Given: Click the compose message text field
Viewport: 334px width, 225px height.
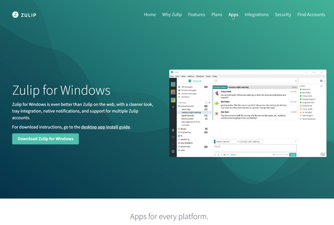Looking at the screenshot, I should pos(255,148).
